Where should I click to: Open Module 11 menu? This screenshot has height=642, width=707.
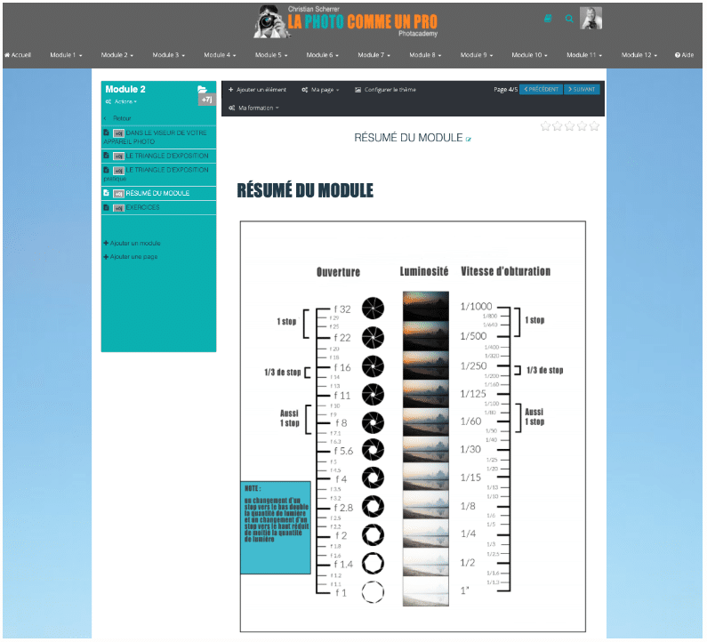coord(584,55)
